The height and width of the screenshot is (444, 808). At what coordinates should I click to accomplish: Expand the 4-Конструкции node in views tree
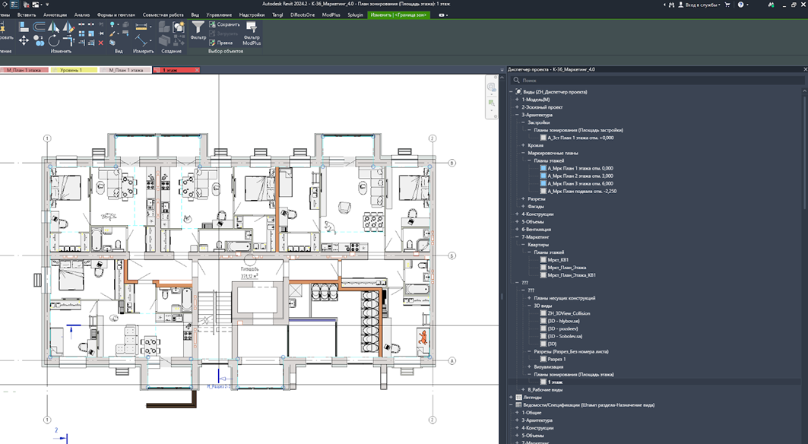pyautogui.click(x=517, y=214)
